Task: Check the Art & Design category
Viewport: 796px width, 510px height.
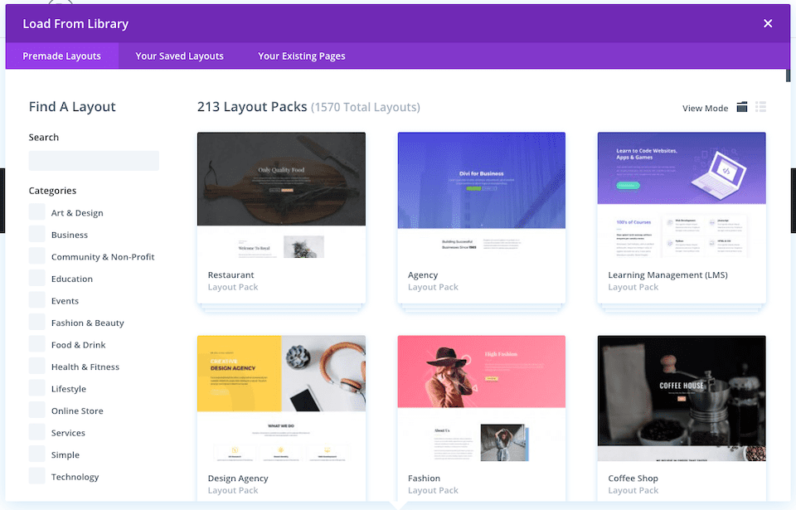Action: coord(36,212)
